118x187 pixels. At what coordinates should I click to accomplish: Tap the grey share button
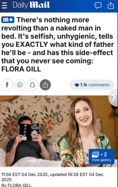45,85
